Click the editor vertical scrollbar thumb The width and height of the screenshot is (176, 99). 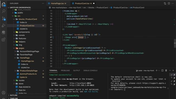(x=175, y=43)
